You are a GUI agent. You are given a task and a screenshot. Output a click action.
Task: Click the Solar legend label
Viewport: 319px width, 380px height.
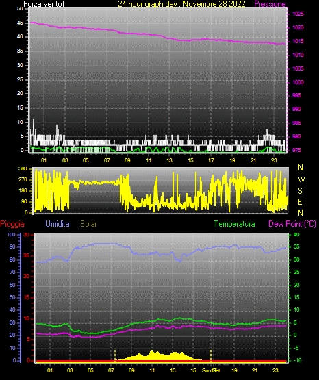(88, 224)
